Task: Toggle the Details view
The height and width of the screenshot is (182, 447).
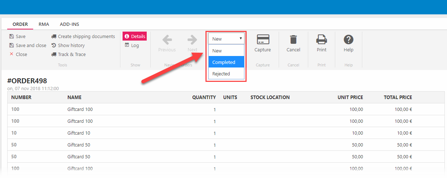Action: [134, 36]
